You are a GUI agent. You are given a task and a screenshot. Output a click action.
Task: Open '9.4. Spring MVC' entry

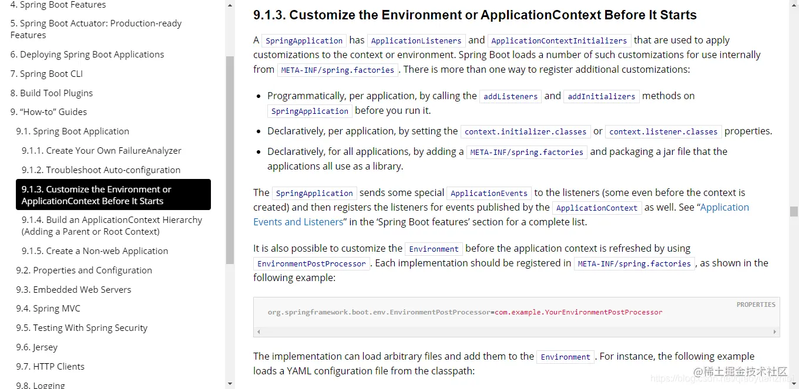[48, 309]
